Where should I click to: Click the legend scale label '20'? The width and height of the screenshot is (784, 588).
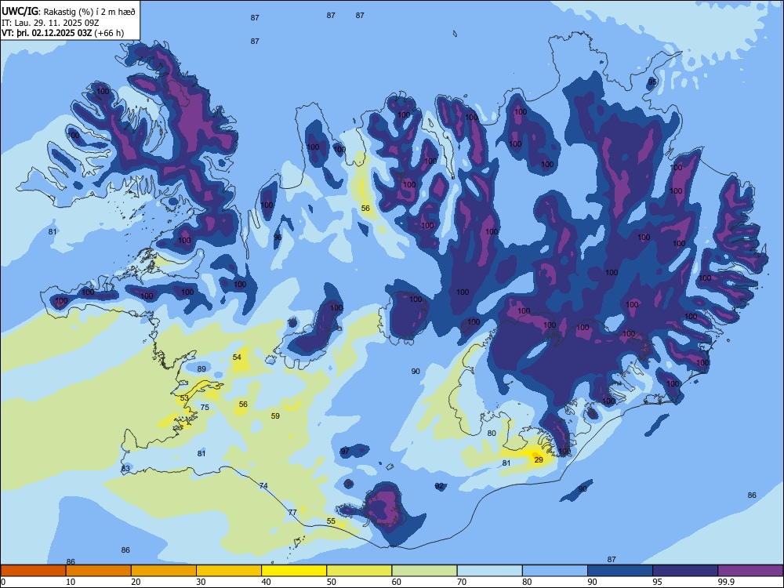point(136,582)
